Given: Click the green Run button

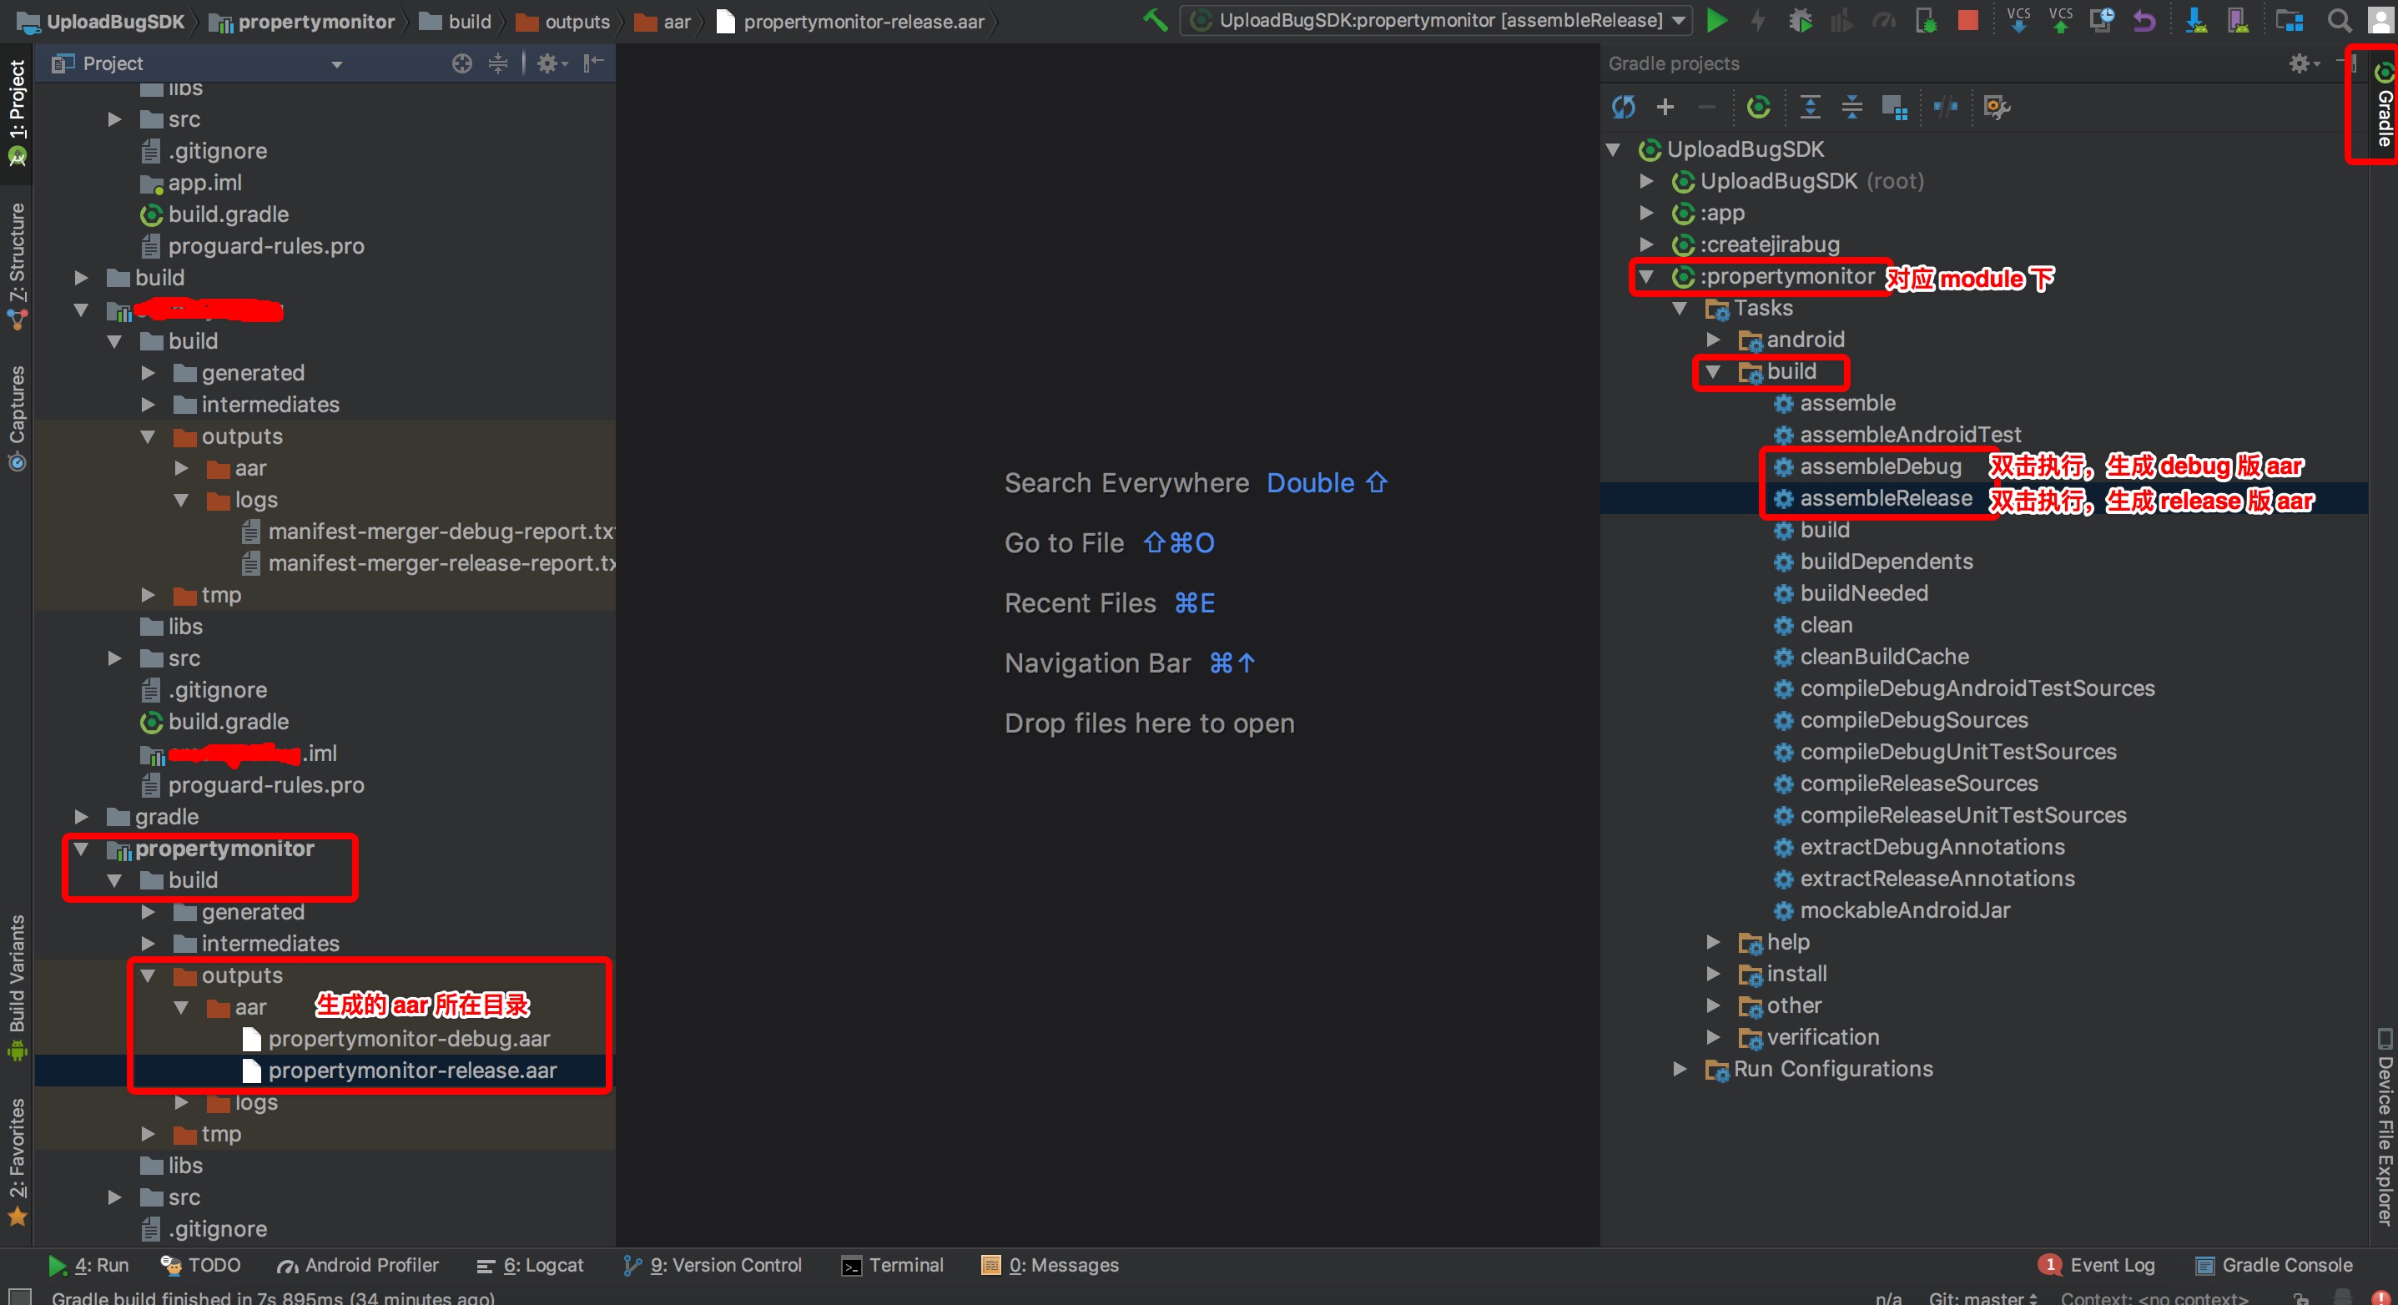Looking at the screenshot, I should pos(1716,21).
